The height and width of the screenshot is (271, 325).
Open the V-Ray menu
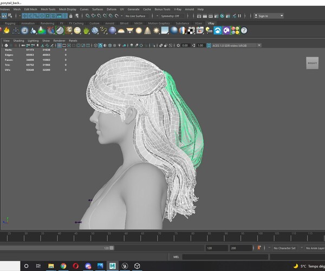point(178,9)
